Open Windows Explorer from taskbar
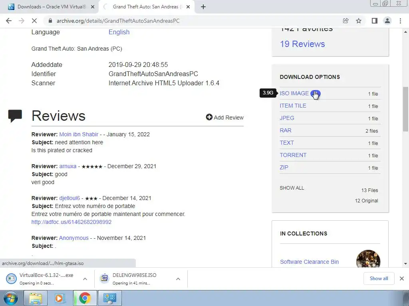This screenshot has height=306, width=409. pyautogui.click(x=36, y=298)
